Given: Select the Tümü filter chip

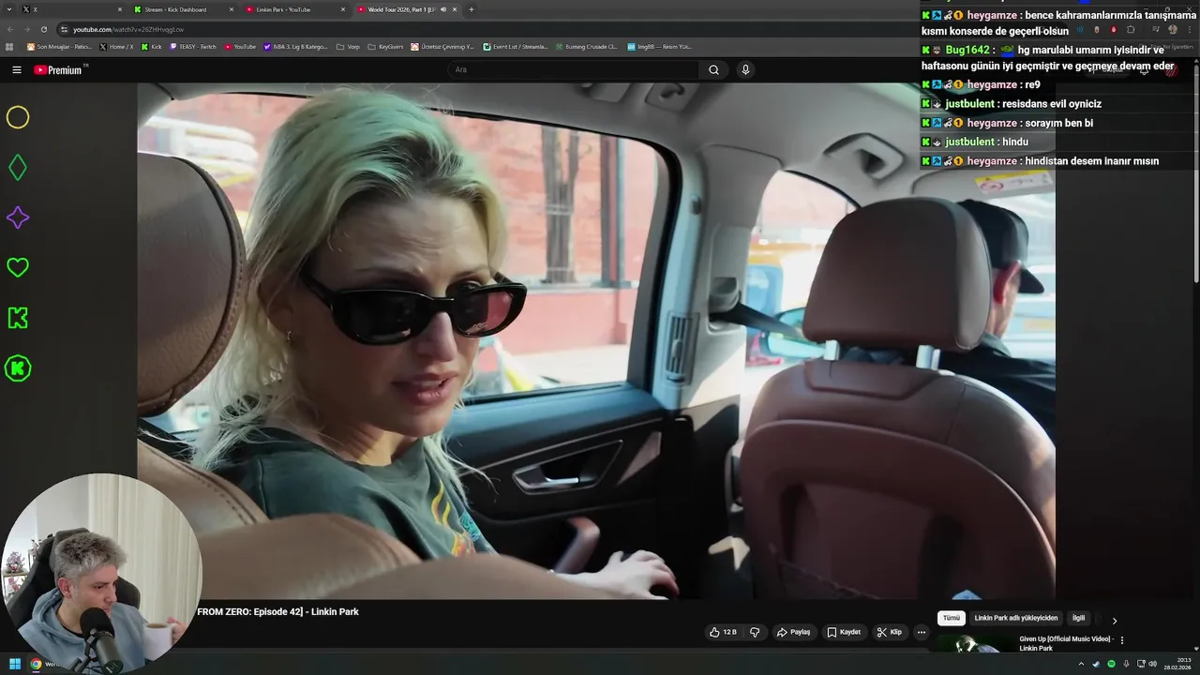Looking at the screenshot, I should 951,618.
